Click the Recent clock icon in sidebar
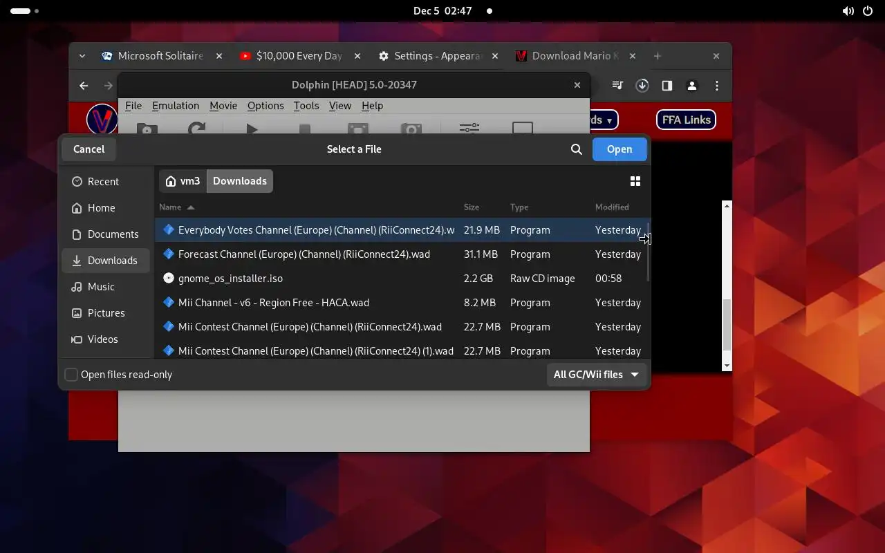 coord(76,182)
